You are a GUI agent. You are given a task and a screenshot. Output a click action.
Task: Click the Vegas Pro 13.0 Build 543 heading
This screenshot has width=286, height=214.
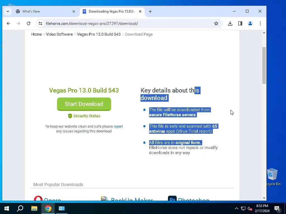coord(84,91)
